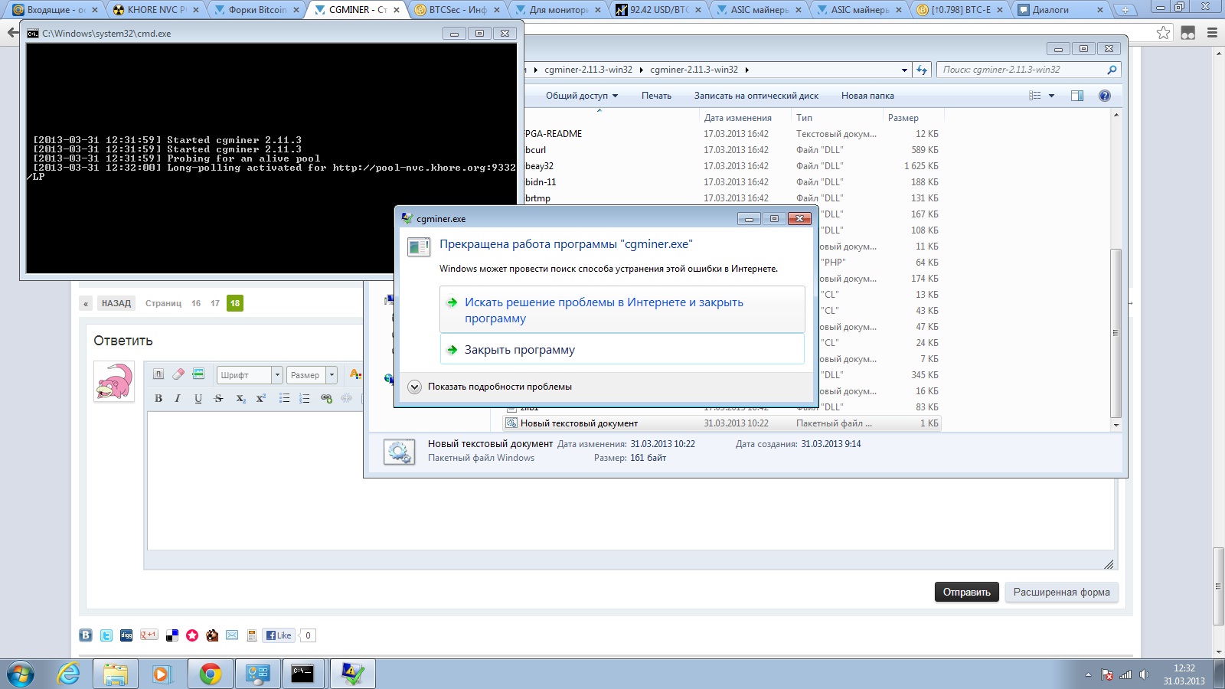Click the editor source toggle icon
This screenshot has width=1225, height=689.
click(x=158, y=374)
